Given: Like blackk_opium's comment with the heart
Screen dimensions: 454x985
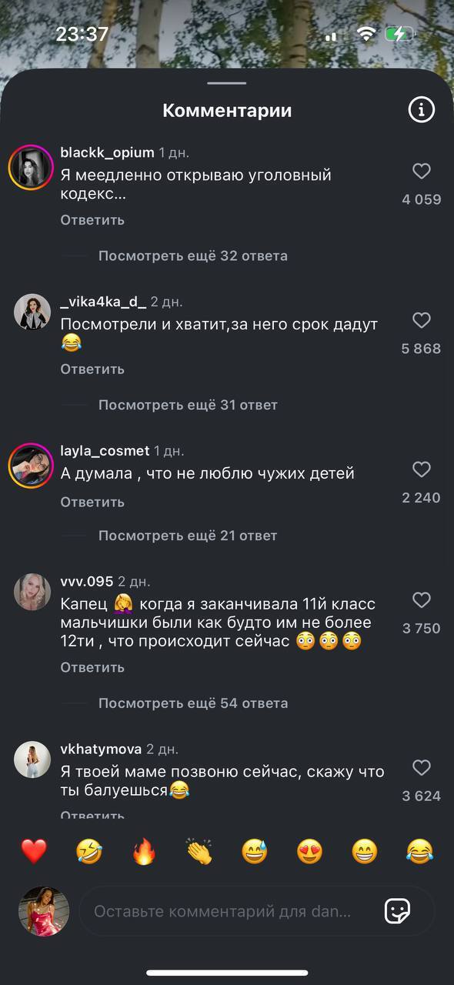Looking at the screenshot, I should [x=421, y=171].
